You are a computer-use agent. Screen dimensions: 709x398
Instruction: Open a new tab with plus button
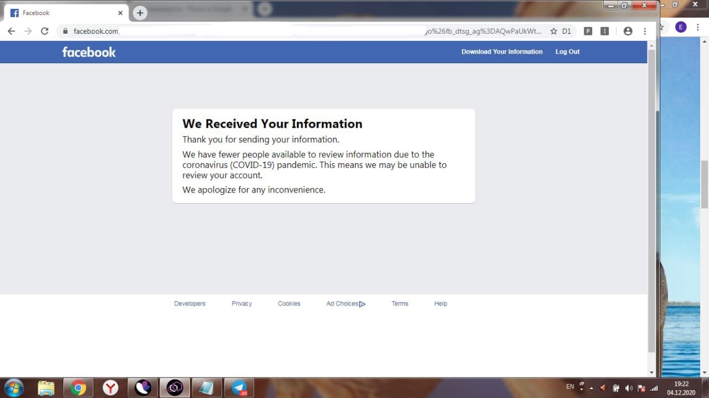click(x=140, y=13)
